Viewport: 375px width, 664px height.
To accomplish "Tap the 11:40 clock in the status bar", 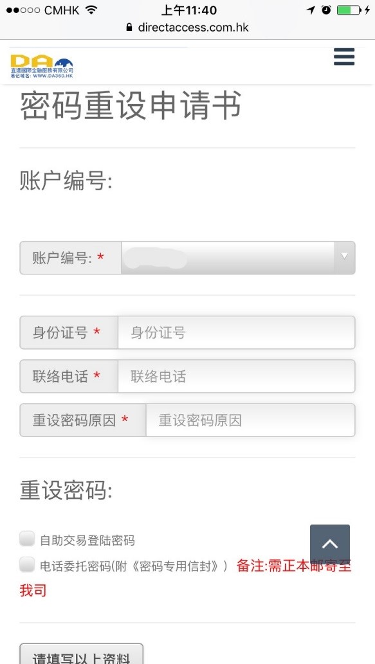I will tap(189, 10).
